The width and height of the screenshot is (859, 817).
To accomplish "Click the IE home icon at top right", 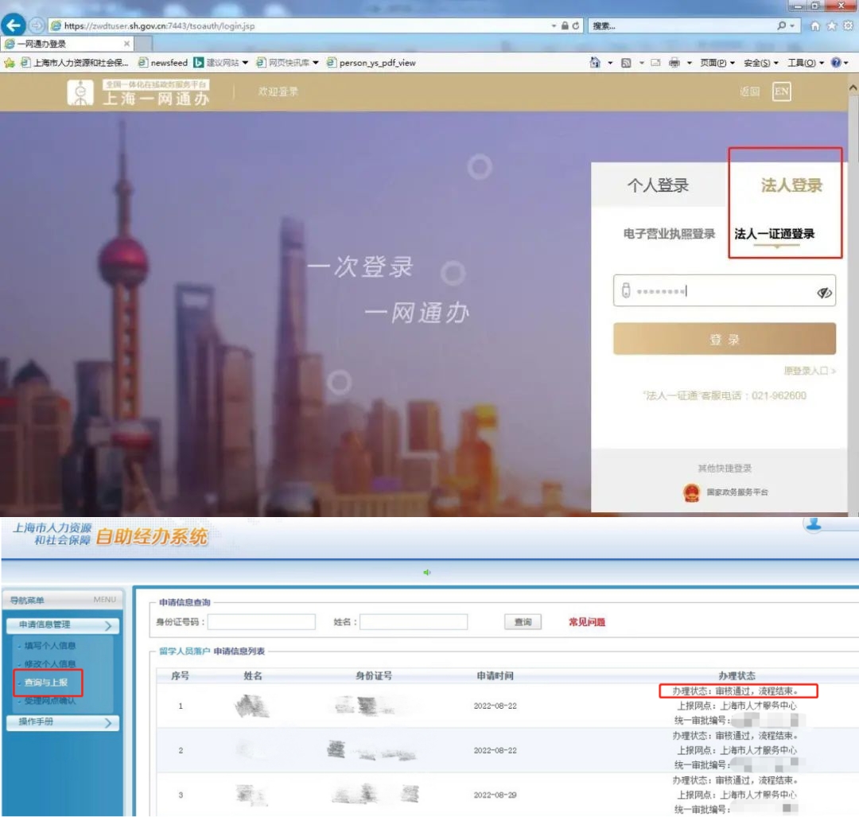I will click(x=815, y=25).
